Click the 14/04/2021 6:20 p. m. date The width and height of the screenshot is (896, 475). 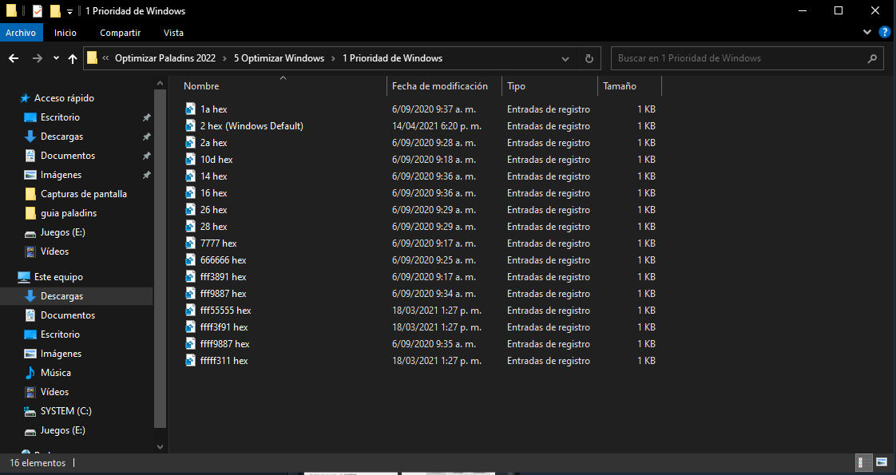pos(437,125)
